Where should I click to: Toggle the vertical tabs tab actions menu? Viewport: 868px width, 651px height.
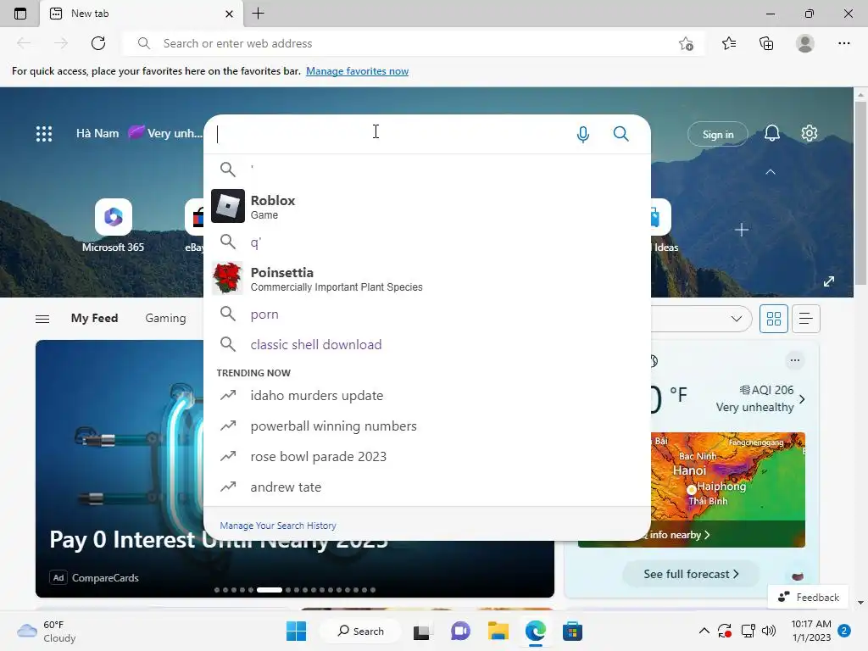[20, 14]
